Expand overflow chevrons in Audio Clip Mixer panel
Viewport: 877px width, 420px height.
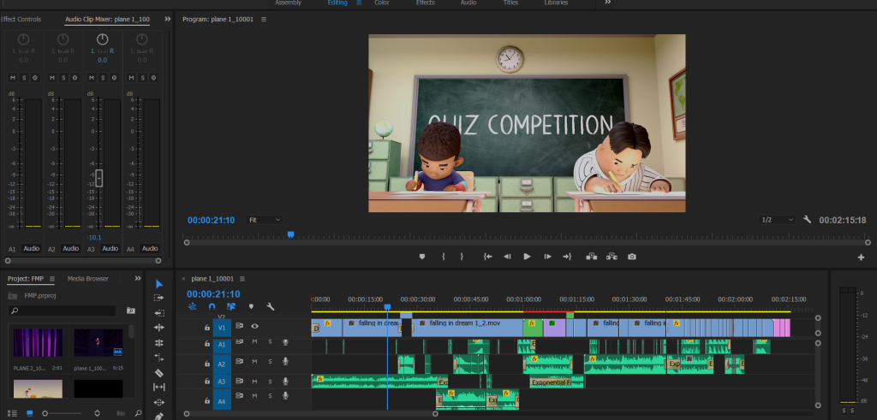click(167, 19)
